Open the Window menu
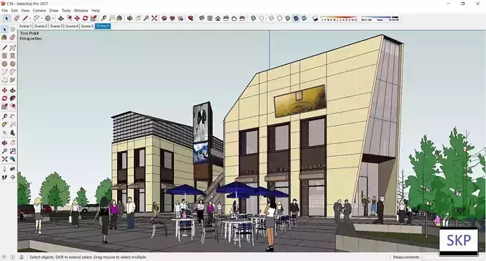The image size is (486, 261). [81, 11]
